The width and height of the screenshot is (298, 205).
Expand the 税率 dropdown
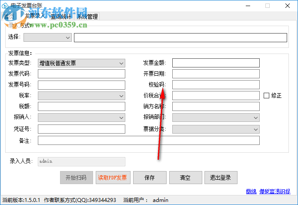coord(81,96)
